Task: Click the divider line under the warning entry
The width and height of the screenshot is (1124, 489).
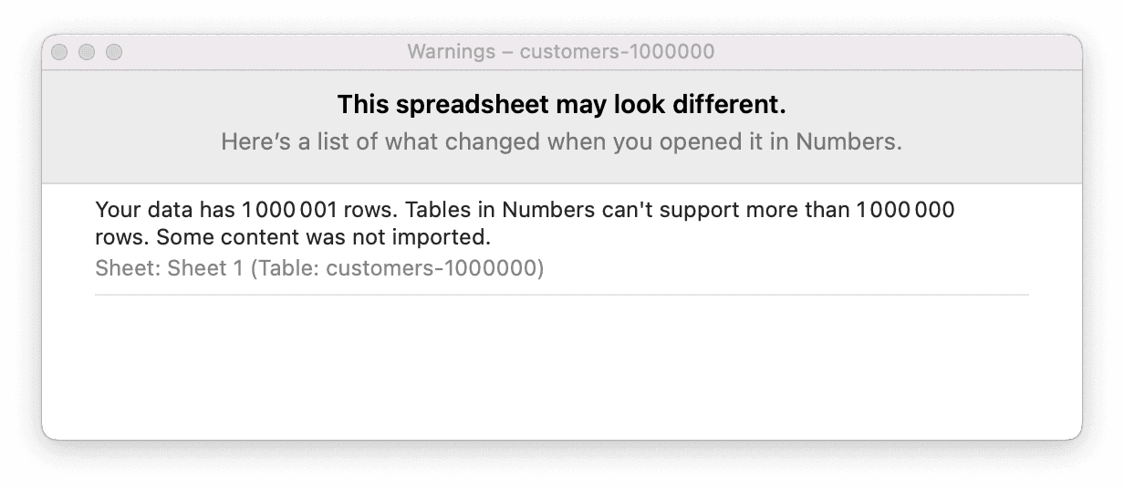Action: [x=561, y=295]
